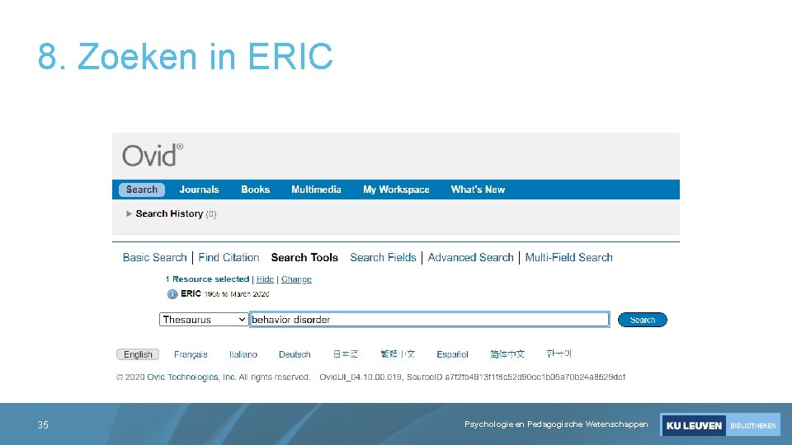Switch language to Traditional Chinese (繁體中文)
The width and height of the screenshot is (792, 445).
coord(398,354)
